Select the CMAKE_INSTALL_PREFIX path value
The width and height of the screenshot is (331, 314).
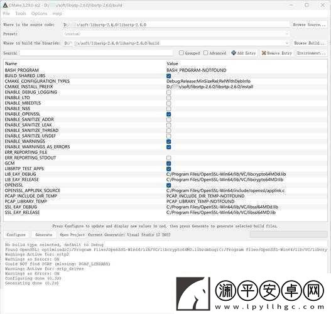coord(210,87)
